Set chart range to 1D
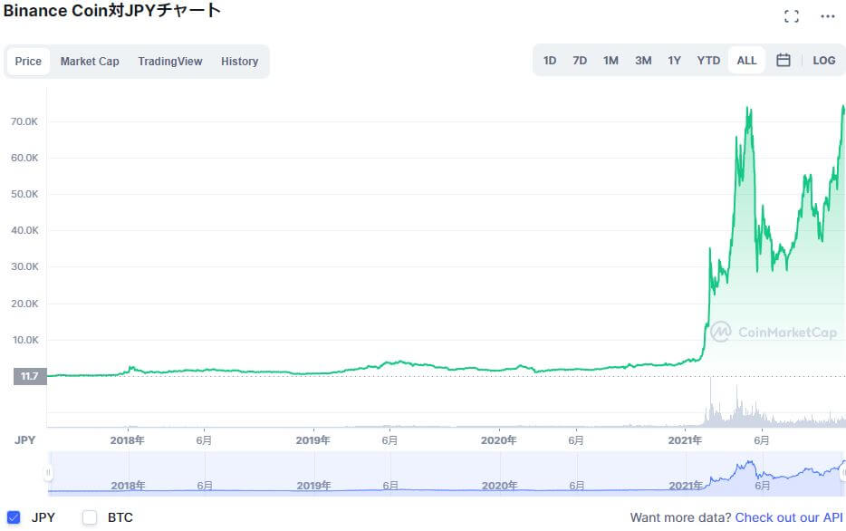 point(550,61)
